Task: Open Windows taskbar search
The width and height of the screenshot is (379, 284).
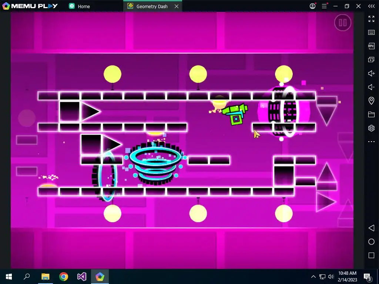Action: (x=27, y=277)
